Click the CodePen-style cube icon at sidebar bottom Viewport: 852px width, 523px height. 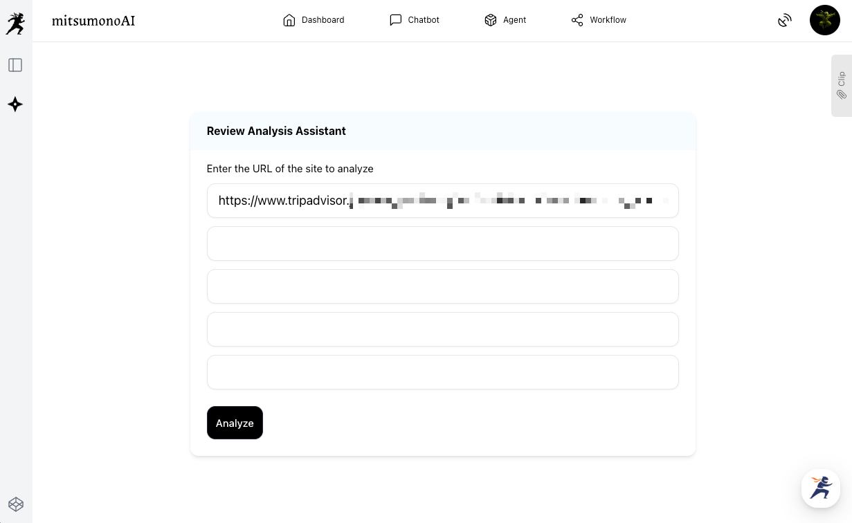15,504
